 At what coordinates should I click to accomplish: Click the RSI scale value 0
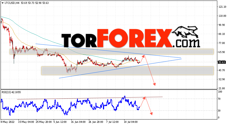tap(219, 118)
